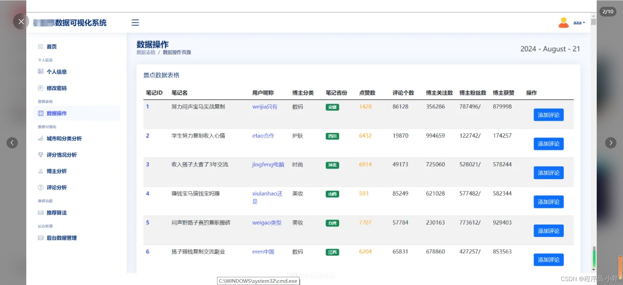
Task: Open the 推荐算法 page
Action: click(57, 213)
